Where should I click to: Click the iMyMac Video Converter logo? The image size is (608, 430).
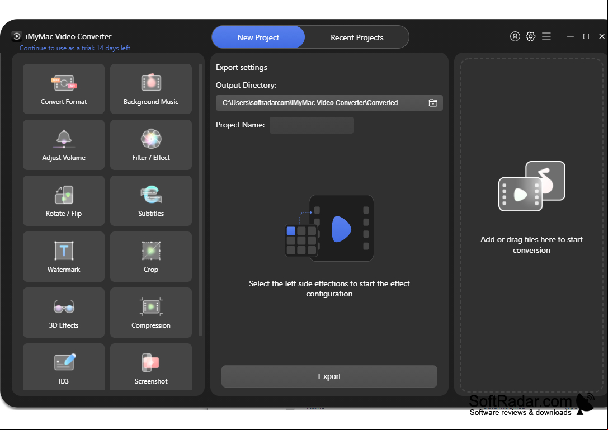[x=16, y=36]
